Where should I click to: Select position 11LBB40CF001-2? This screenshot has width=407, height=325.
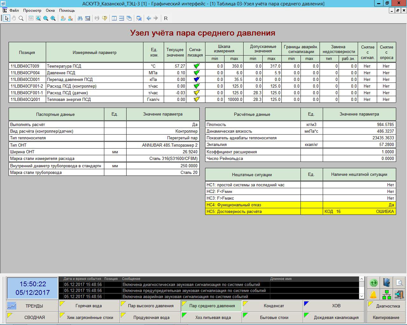tap(27, 86)
